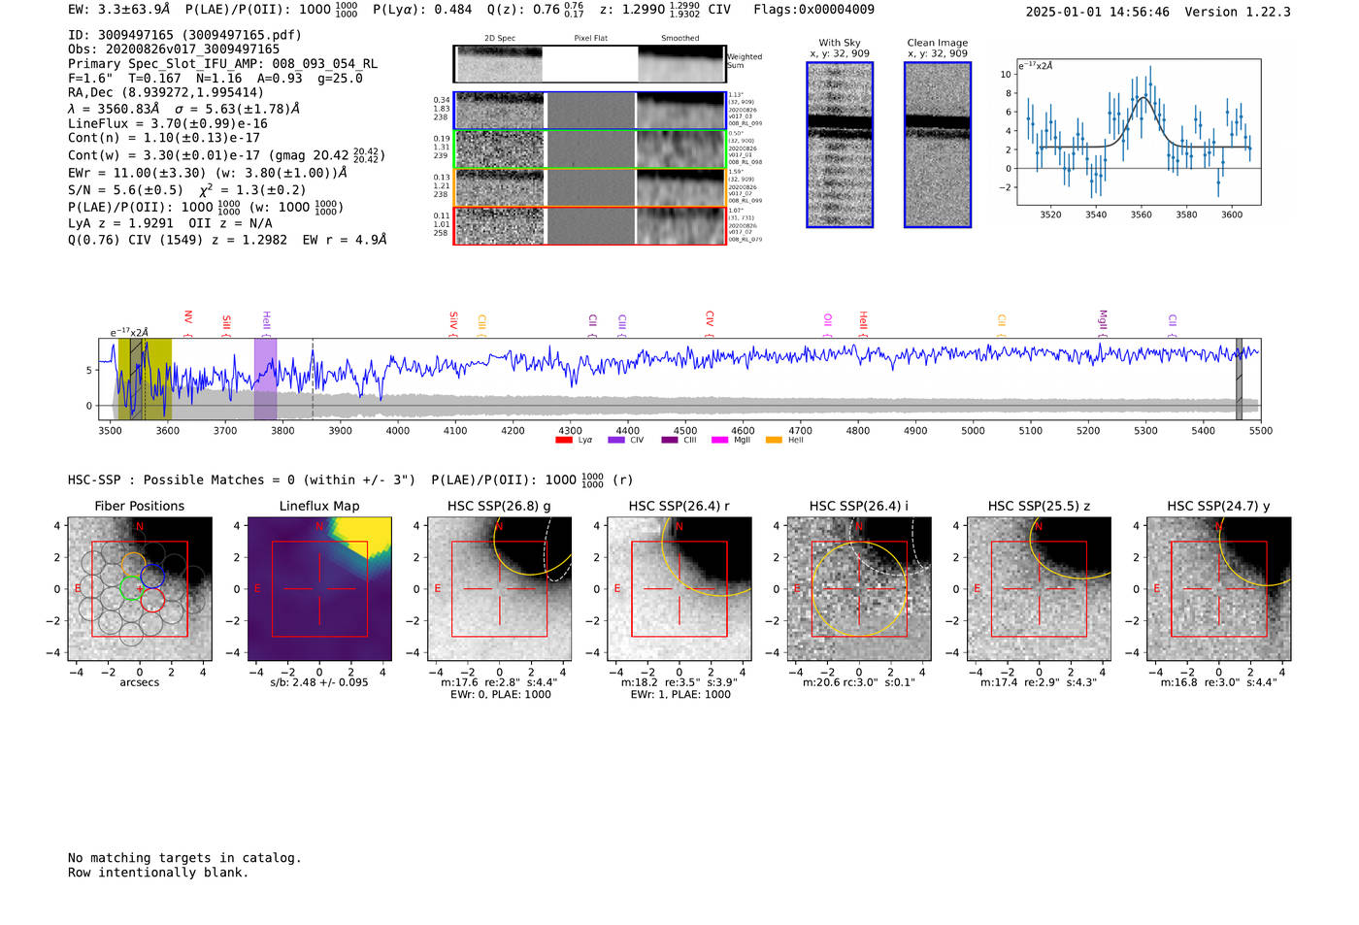Open the With Sky image cutout
The image size is (1359, 925).
click(840, 145)
